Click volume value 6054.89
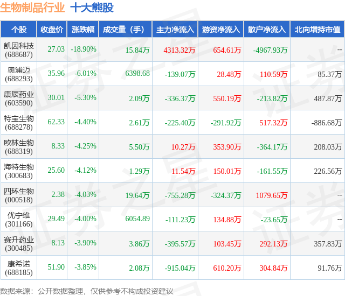345x296 pixels. 137,219
